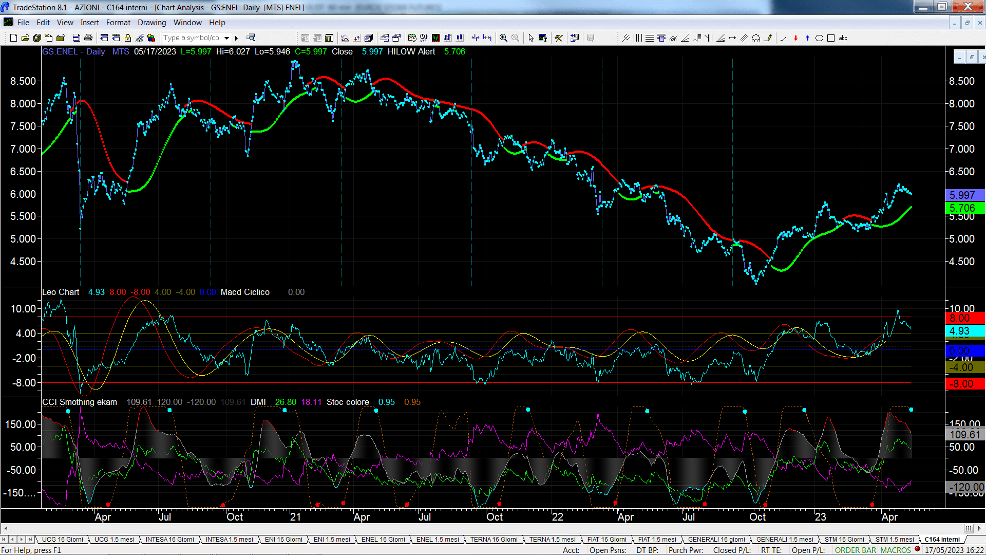The image size is (986, 555).
Task: Open the File menu
Action: [x=23, y=22]
